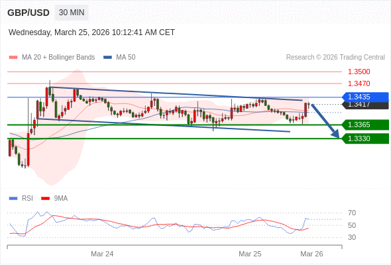Click the 30 MIN timeframe badge

pyautogui.click(x=72, y=13)
